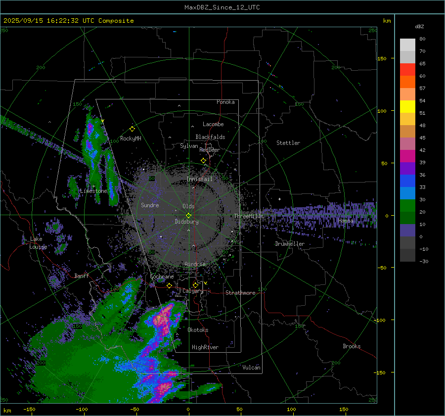This screenshot has width=445, height=416.
Task: Click the Sundre city label
Action: [x=150, y=205]
